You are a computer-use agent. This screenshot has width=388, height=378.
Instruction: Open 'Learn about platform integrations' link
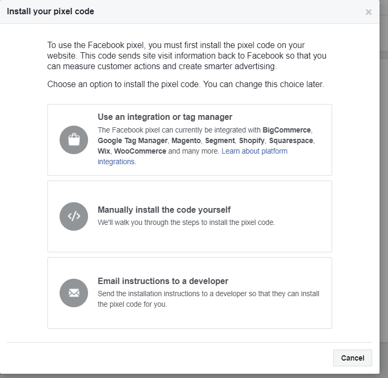[x=254, y=152]
